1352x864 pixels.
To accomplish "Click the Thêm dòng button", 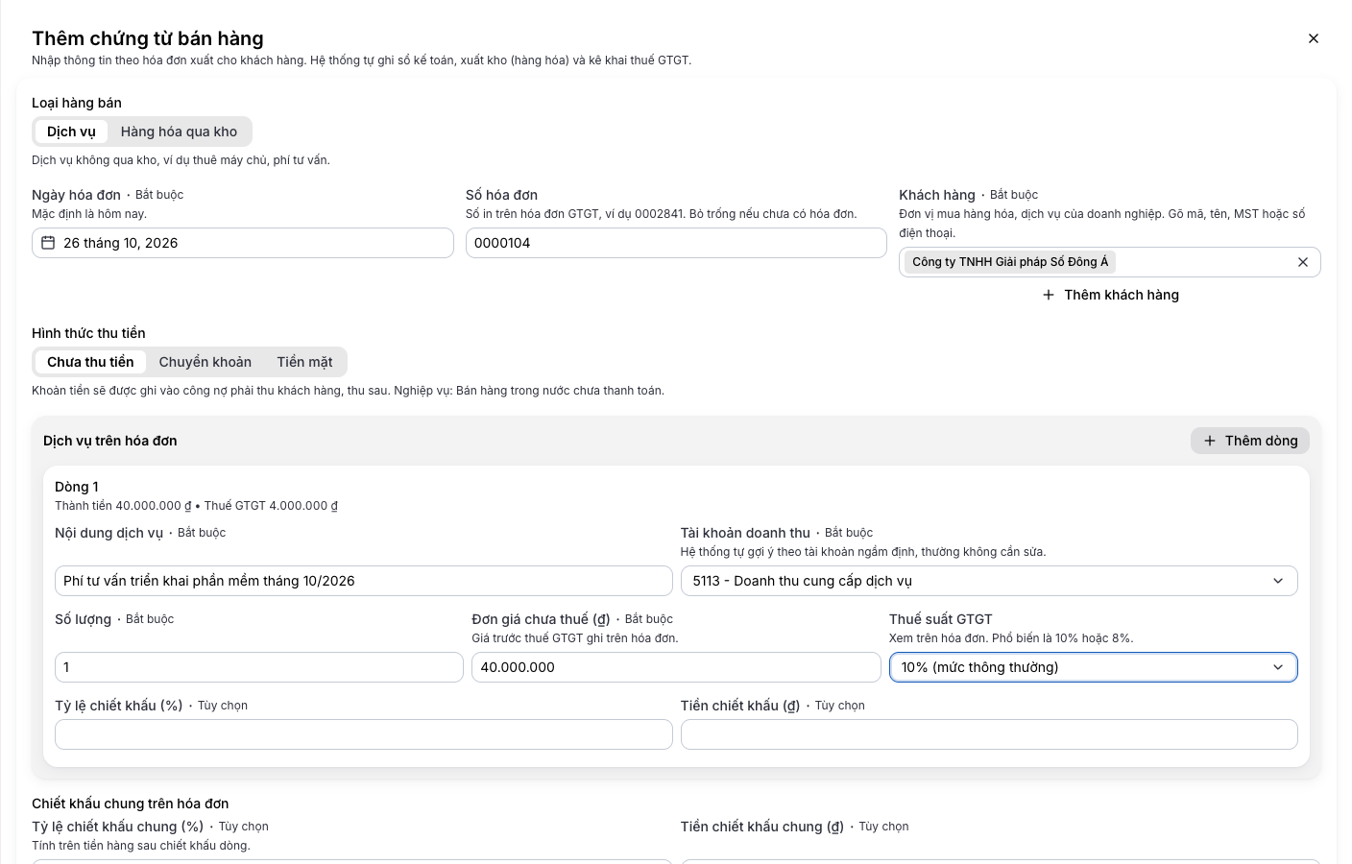I will point(1250,441).
